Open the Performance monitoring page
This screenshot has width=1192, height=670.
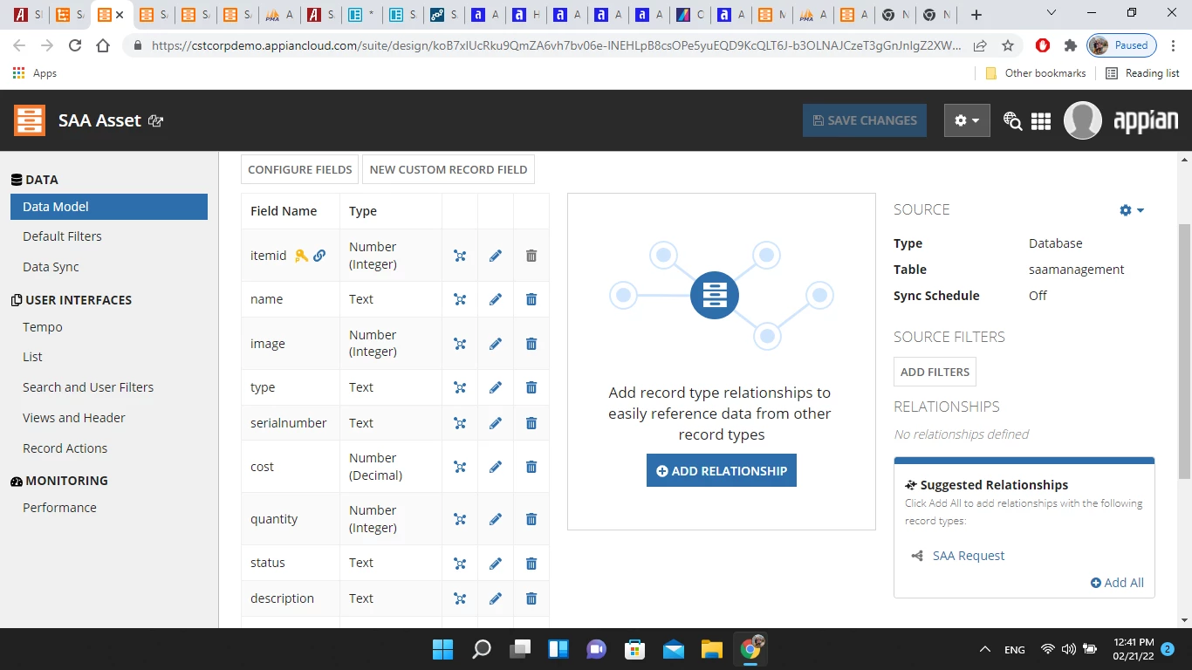point(59,508)
